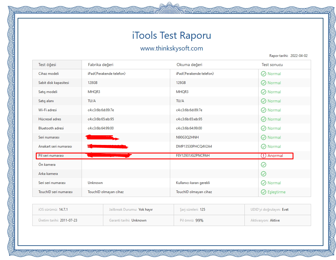Click the motherboard serial DMP13530PHCQ4V2A4
Screen dimensions: 336x260
[x=194, y=146]
